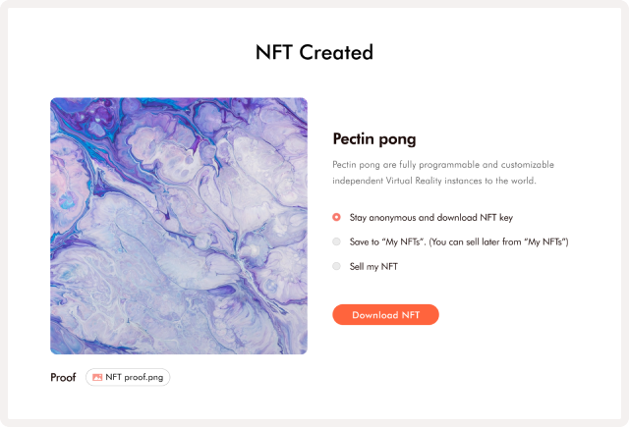The height and width of the screenshot is (427, 629).
Task: Click the "You can sell later" parenthetical text
Action: (x=498, y=241)
